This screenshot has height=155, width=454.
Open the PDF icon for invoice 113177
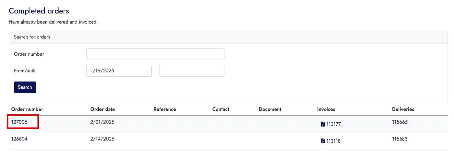pos(323,124)
